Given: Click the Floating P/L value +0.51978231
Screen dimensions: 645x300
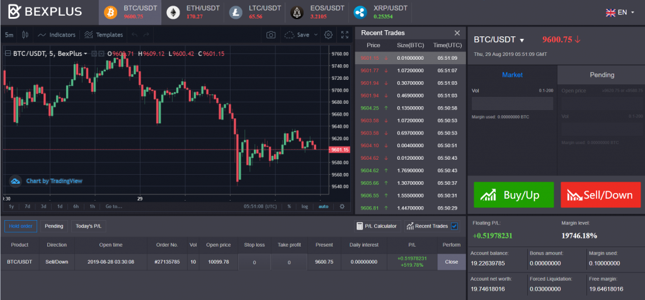Looking at the screenshot, I should pyautogui.click(x=493, y=236).
